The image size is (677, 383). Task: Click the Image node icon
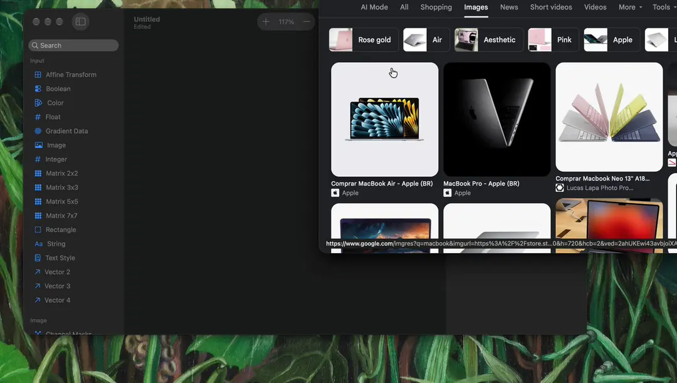point(38,145)
